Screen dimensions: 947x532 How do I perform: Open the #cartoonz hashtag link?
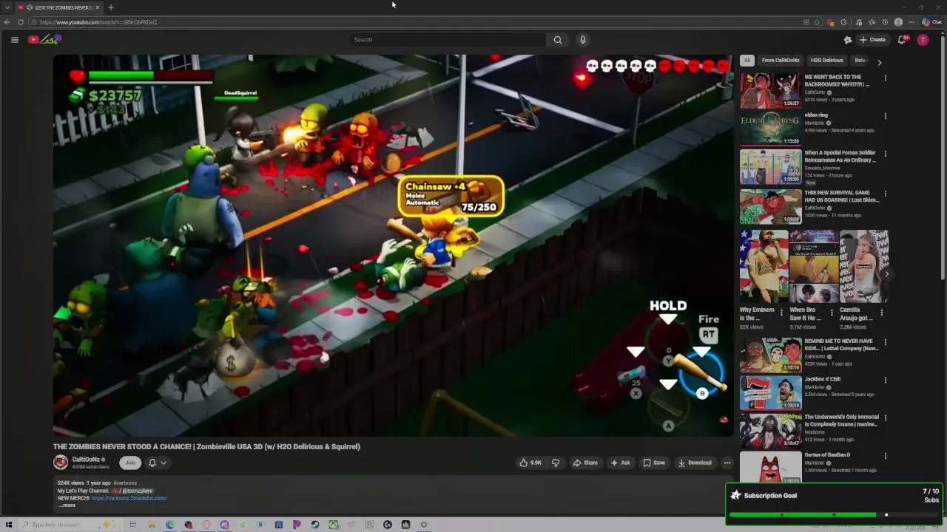click(x=125, y=483)
